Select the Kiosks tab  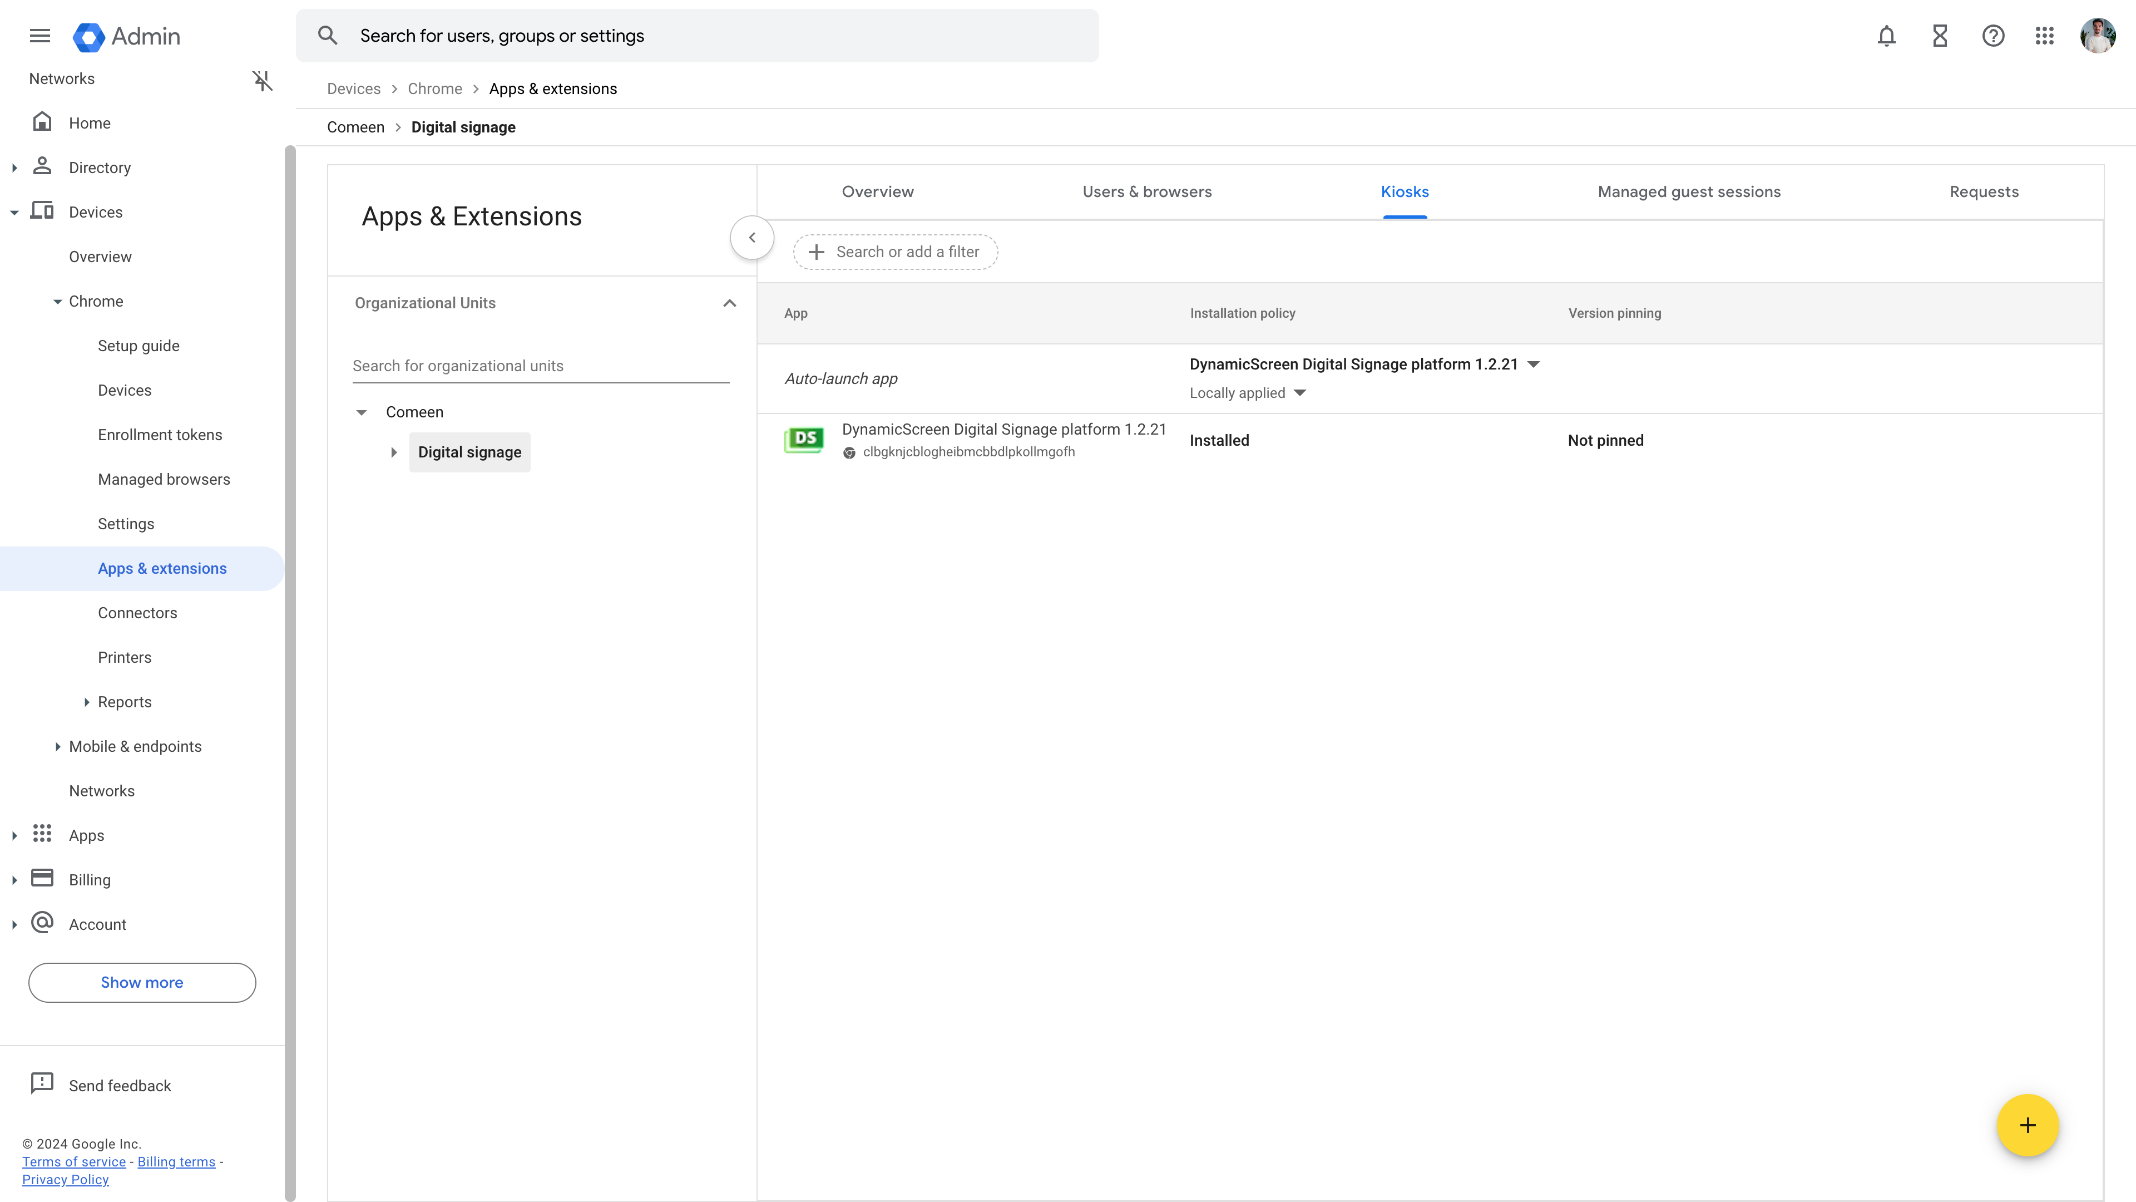click(x=1405, y=191)
